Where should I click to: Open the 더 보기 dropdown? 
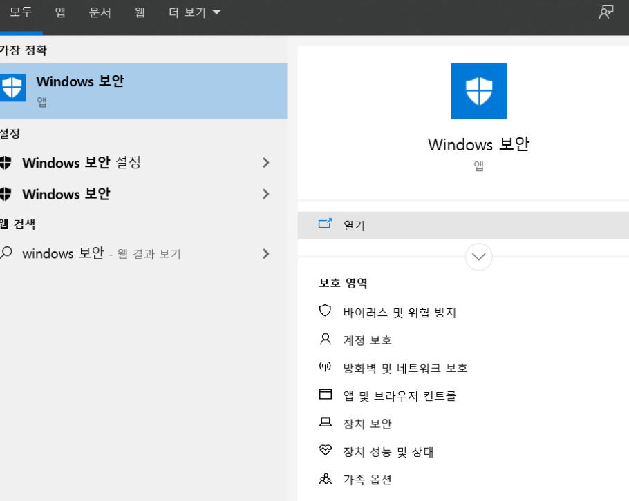[x=195, y=12]
